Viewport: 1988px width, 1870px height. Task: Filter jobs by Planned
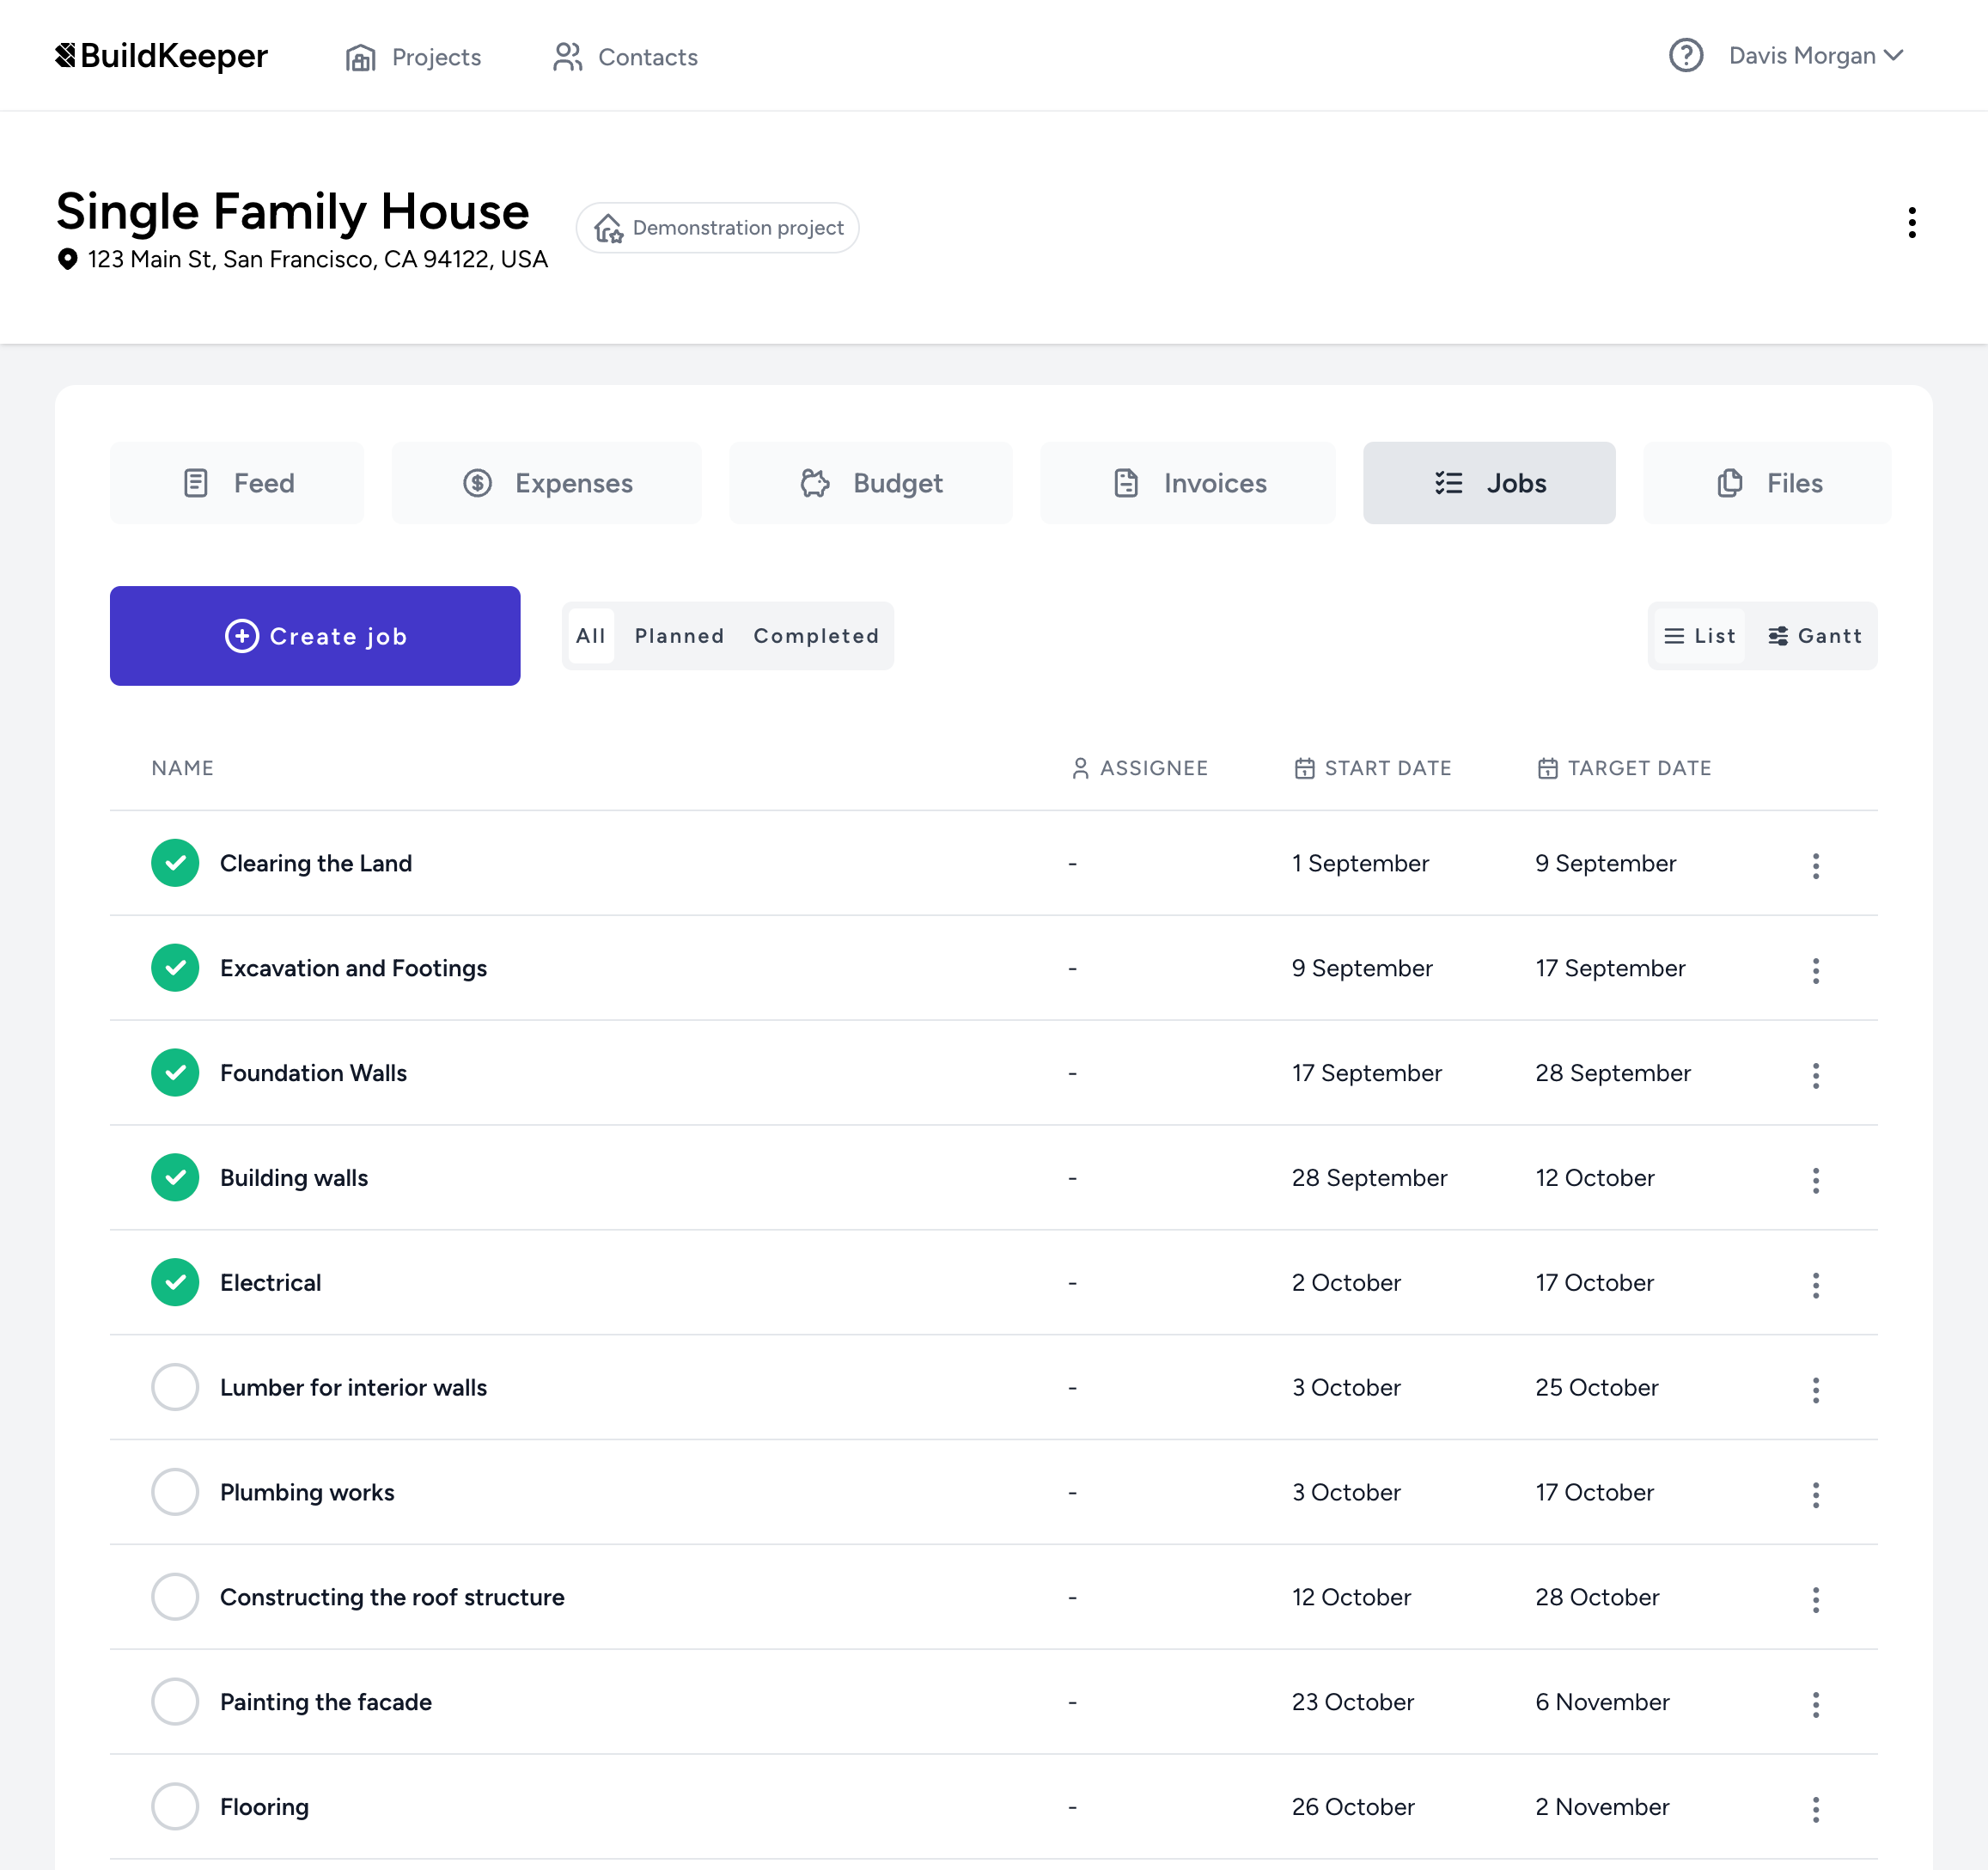pos(679,635)
